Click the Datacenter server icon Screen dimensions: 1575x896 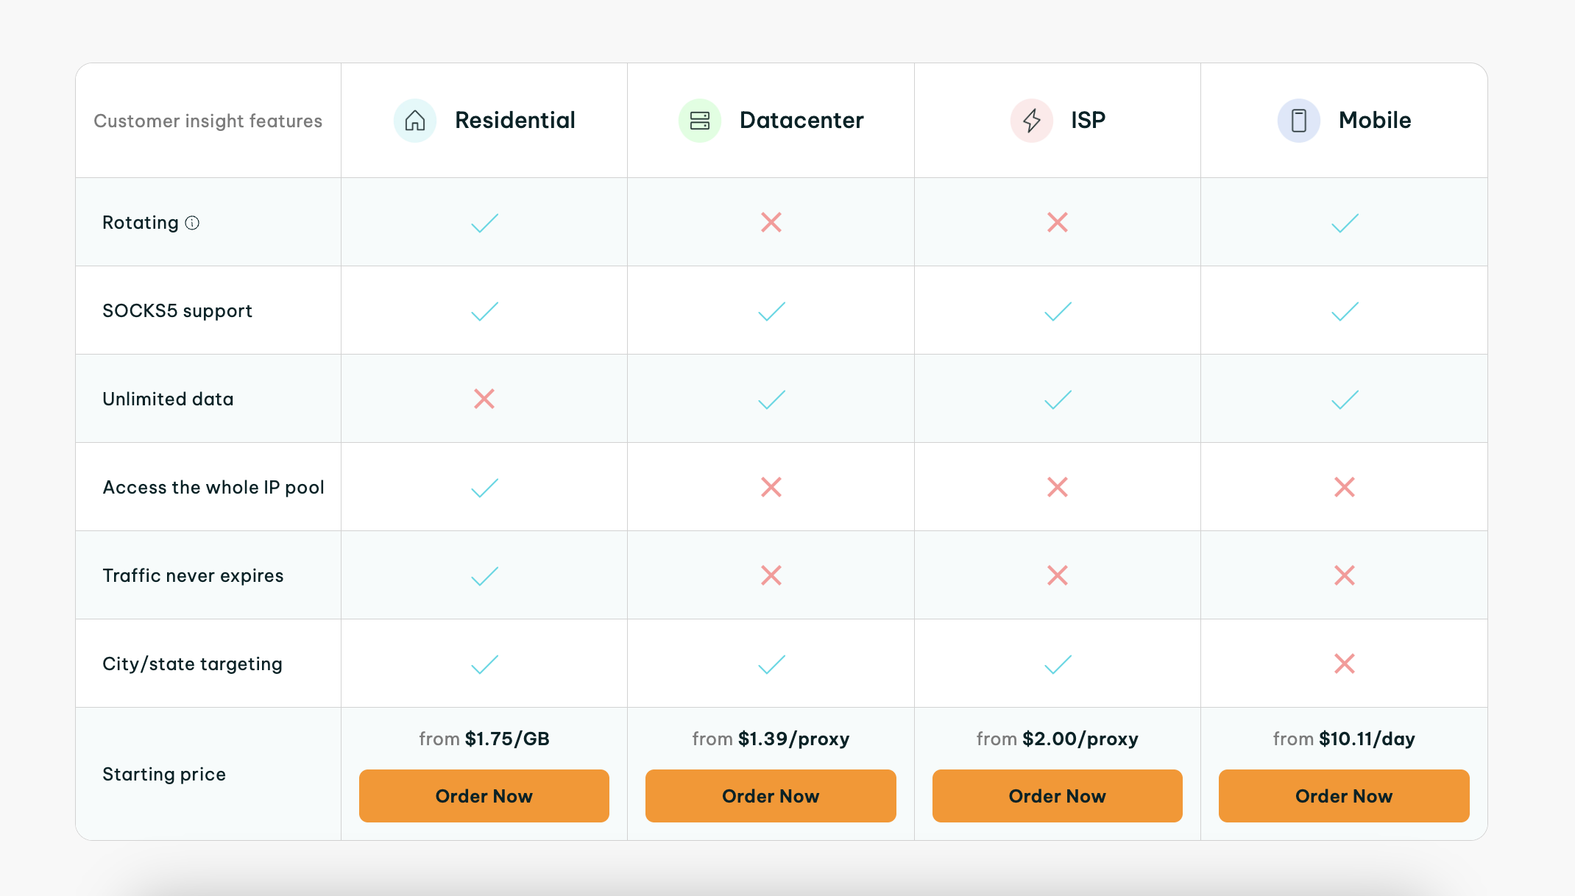(x=699, y=121)
